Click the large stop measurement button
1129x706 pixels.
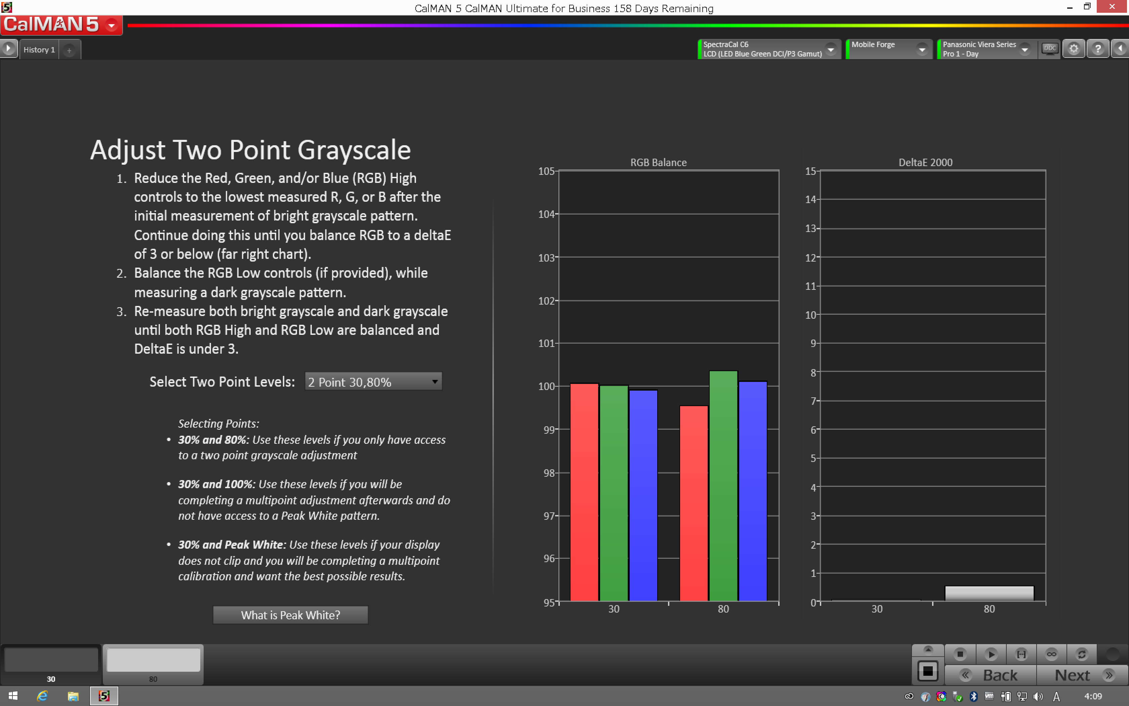pyautogui.click(x=927, y=671)
